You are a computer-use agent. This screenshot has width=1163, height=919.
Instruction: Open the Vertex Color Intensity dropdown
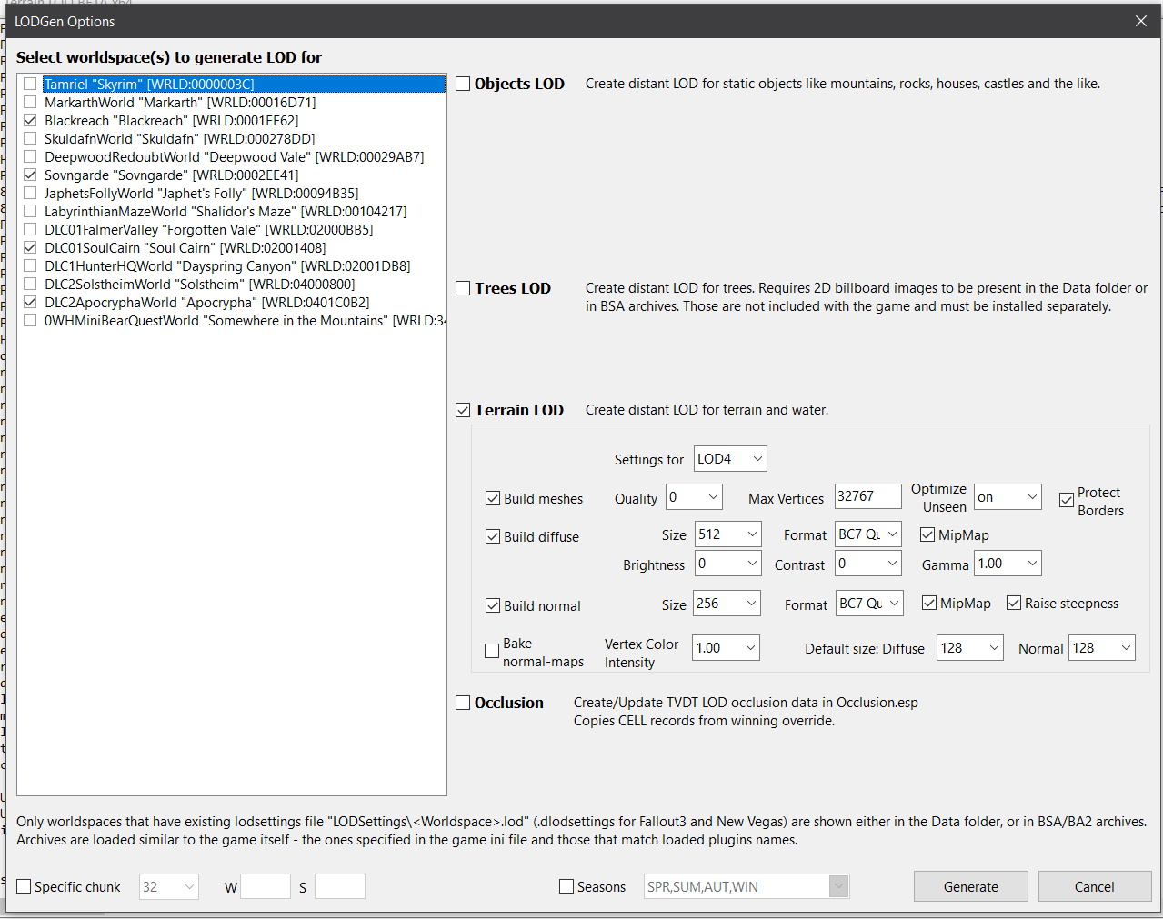726,648
